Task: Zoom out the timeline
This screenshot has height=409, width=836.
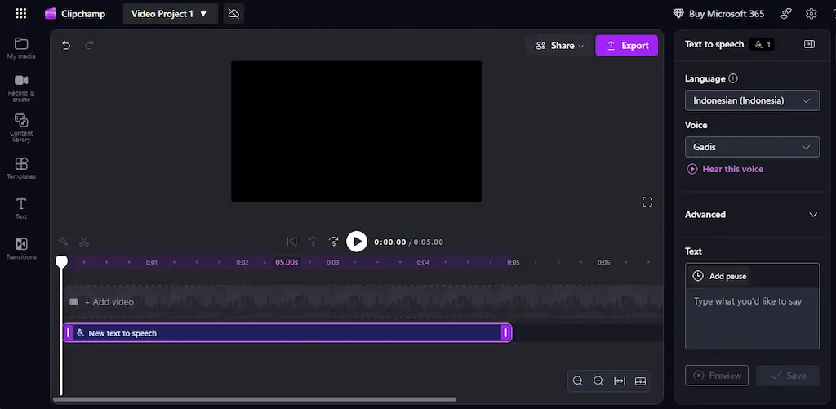Action: [577, 380]
